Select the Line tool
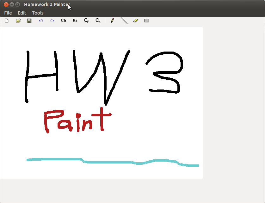The image size is (265, 203). click(124, 21)
